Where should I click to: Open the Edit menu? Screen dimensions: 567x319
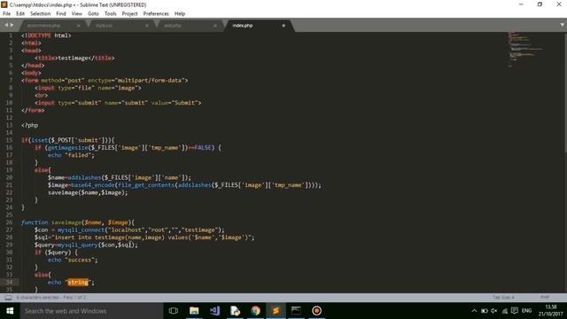pyautogui.click(x=20, y=14)
